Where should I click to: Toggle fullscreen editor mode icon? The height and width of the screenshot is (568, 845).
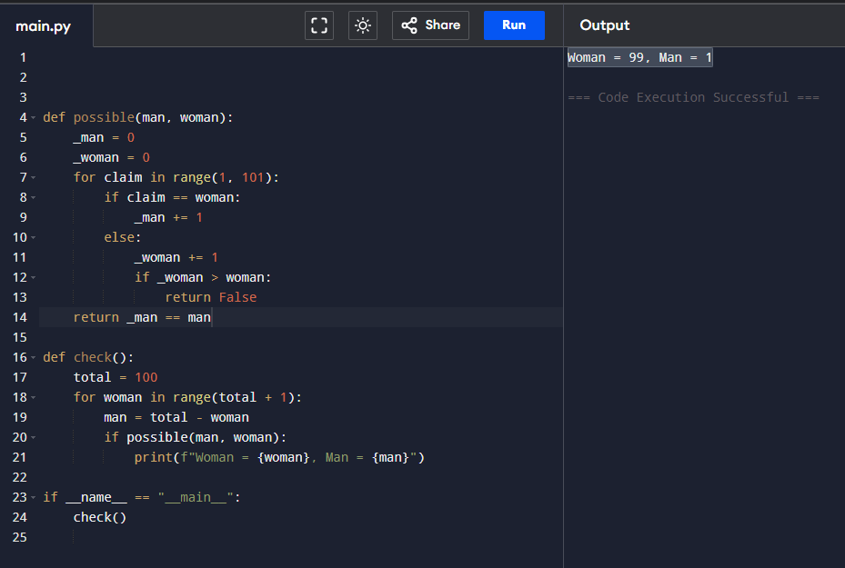(x=319, y=25)
